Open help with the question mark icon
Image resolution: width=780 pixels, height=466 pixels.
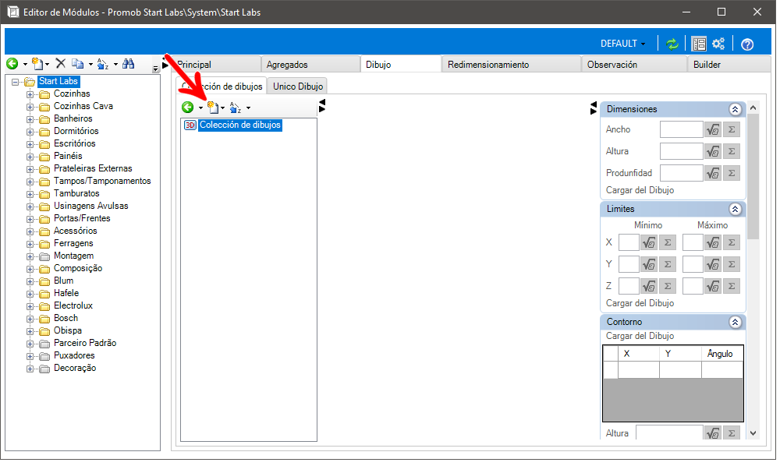coord(747,44)
